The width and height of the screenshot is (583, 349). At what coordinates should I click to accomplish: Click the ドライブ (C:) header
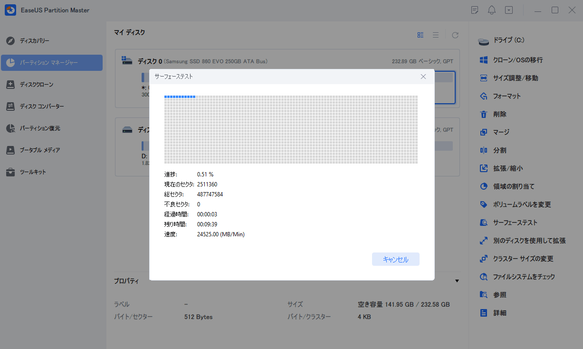pos(509,40)
